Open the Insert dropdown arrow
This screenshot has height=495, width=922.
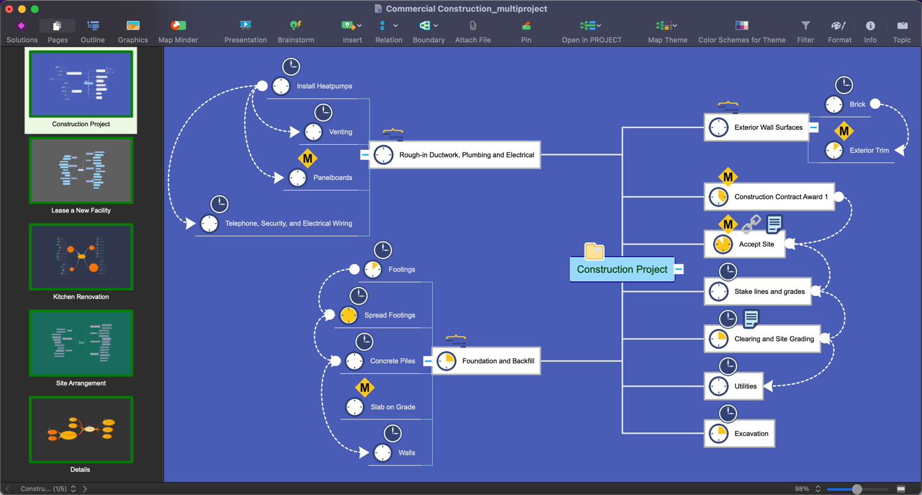(359, 26)
